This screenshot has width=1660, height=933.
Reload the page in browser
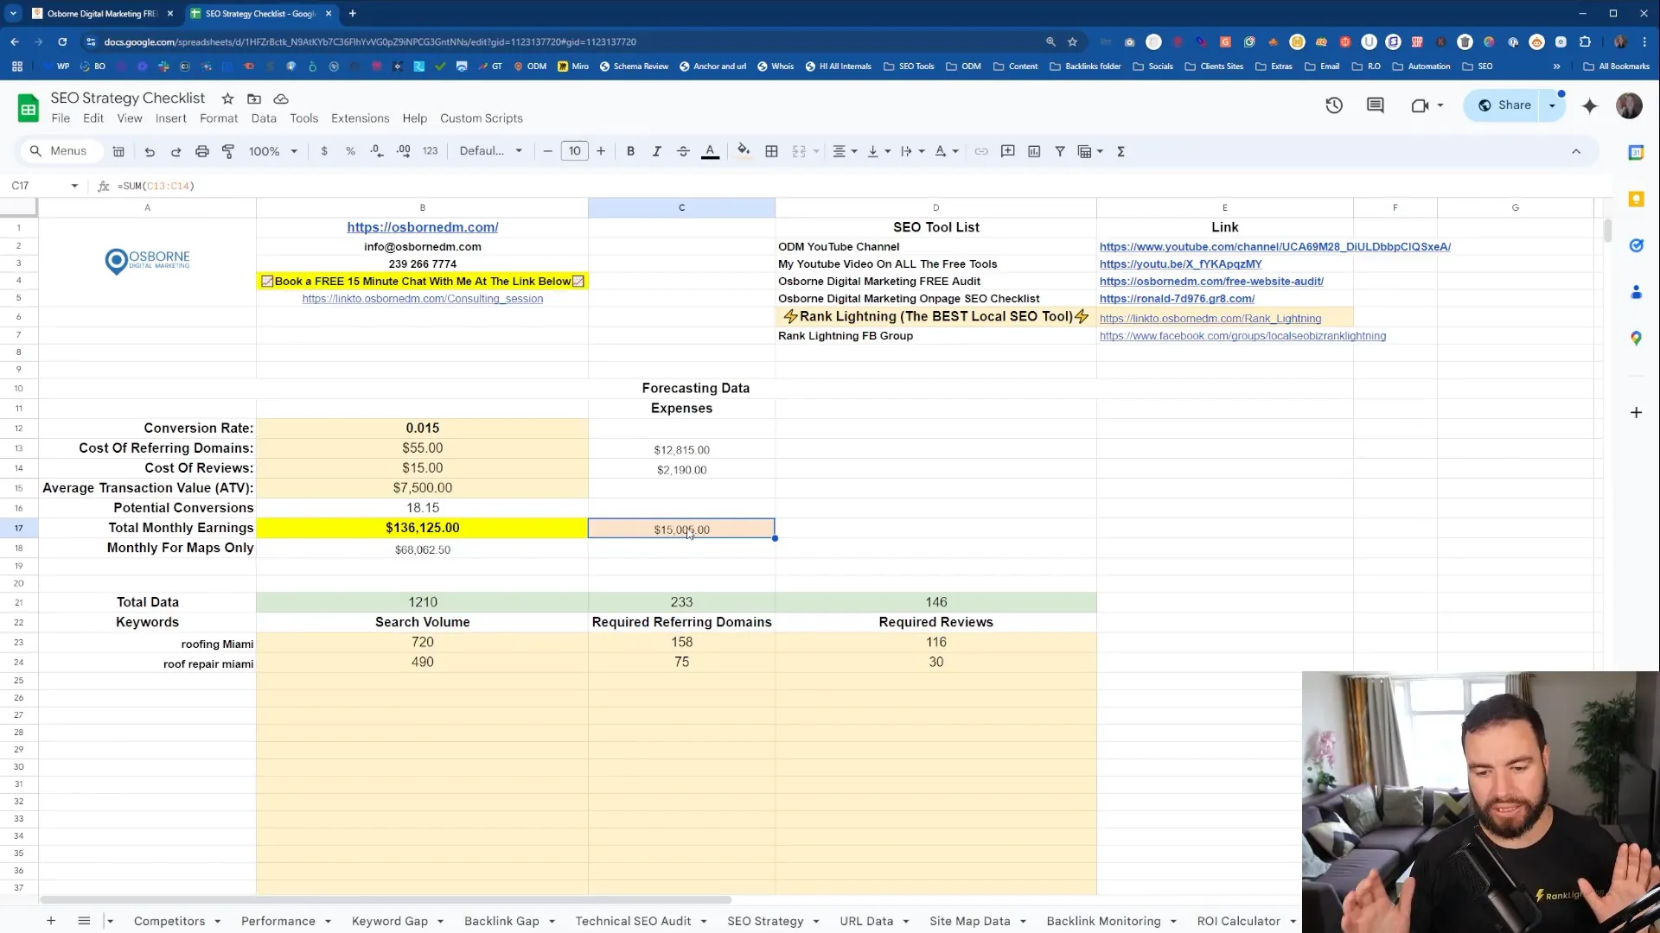pyautogui.click(x=62, y=41)
